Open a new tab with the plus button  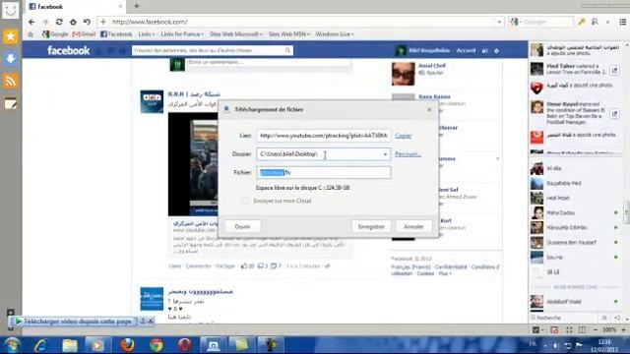[137, 6]
